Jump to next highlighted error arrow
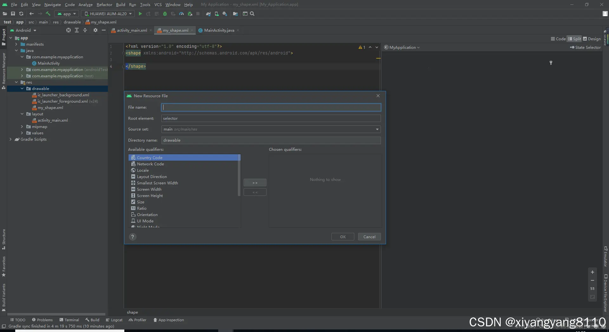 (x=377, y=47)
